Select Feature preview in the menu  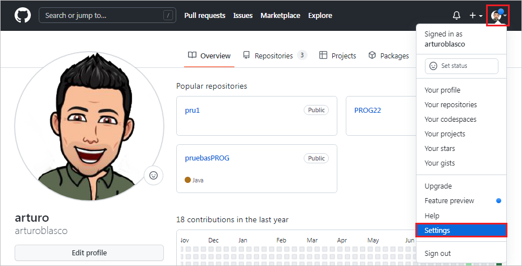[461, 201]
